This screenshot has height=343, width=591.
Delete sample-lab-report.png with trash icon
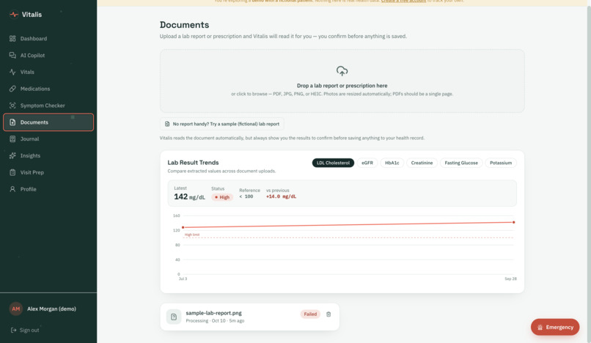tap(328, 314)
